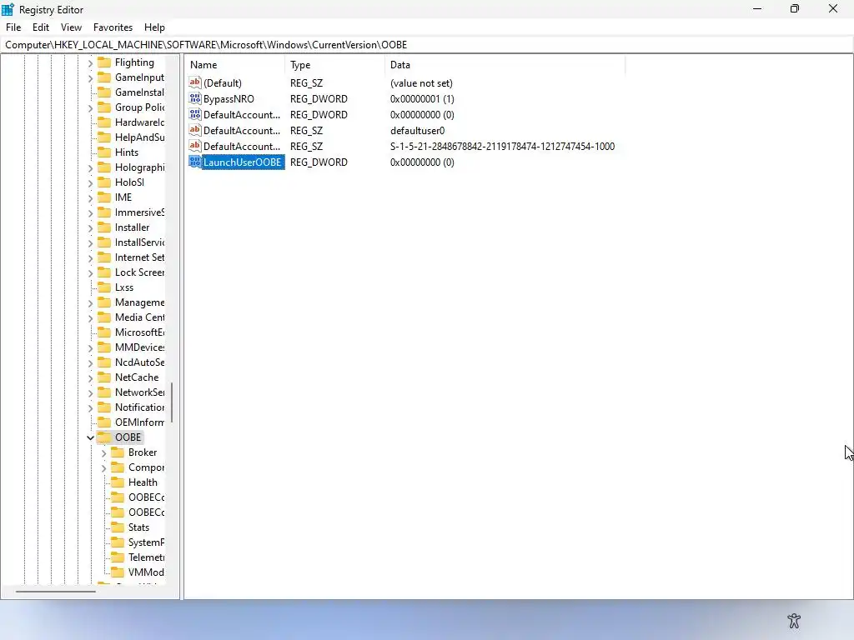Select the (Default) value string icon
Image resolution: width=854 pixels, height=640 pixels.
(x=195, y=82)
